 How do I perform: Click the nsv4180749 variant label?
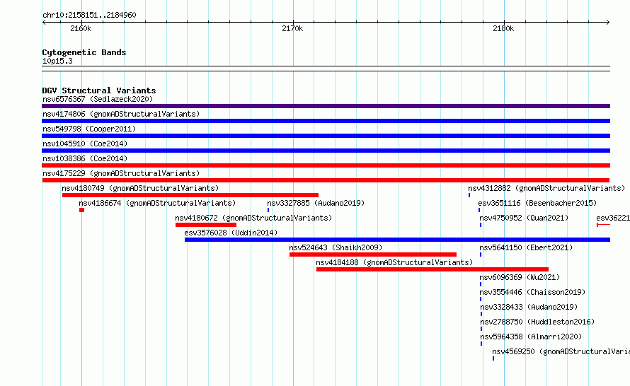[140, 188]
